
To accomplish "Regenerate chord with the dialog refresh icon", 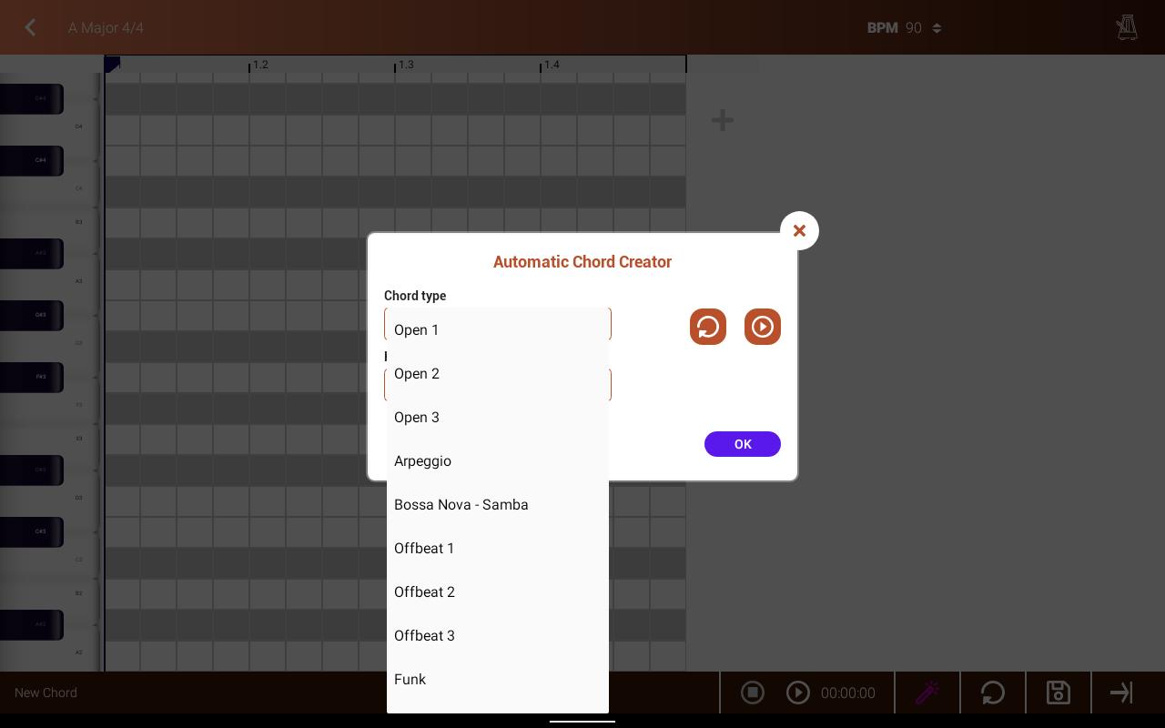I will pos(708,327).
